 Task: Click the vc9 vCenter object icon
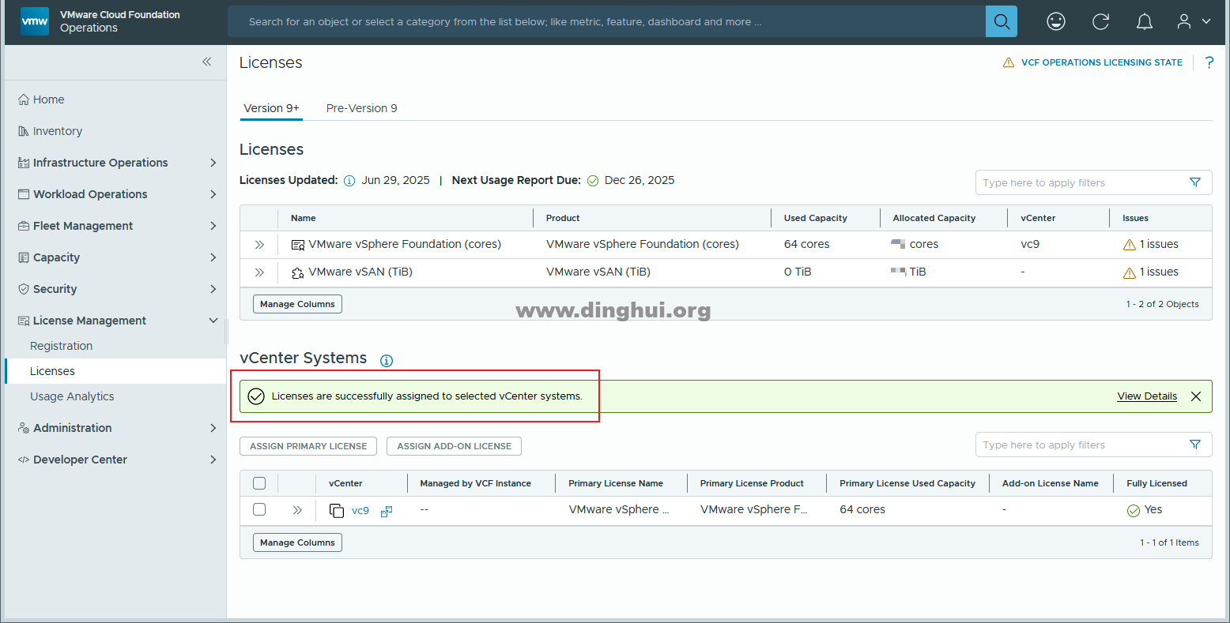(x=337, y=510)
